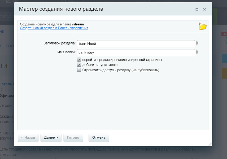227x159 pixels.
Task: Click the yellow new-folder icon
Action: click(203, 26)
